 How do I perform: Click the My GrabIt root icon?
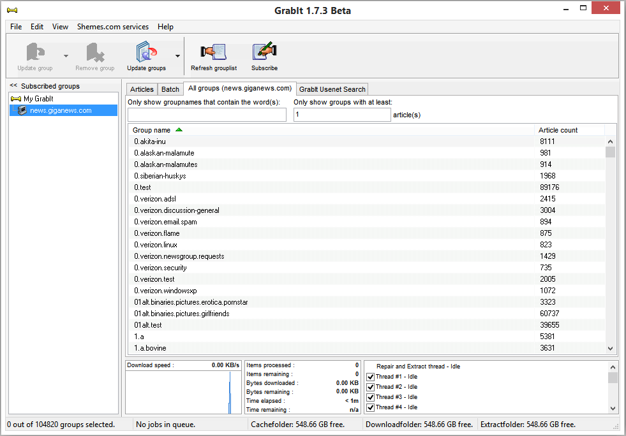pos(16,99)
